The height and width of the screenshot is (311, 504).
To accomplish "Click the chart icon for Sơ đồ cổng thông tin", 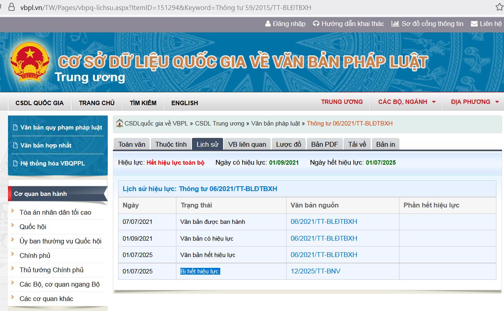I will [395, 24].
